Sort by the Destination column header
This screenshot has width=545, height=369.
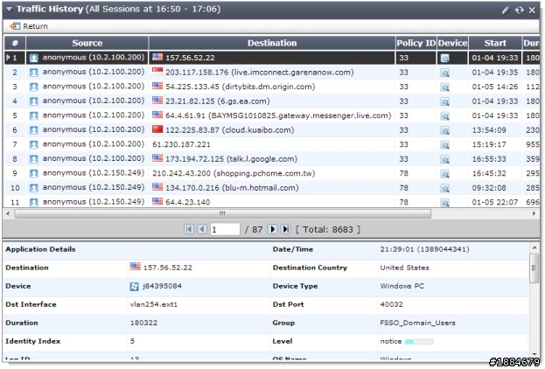coord(271,43)
